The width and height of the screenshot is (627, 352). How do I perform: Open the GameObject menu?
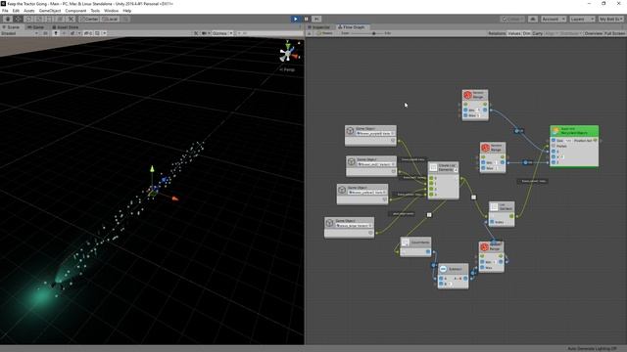point(50,11)
